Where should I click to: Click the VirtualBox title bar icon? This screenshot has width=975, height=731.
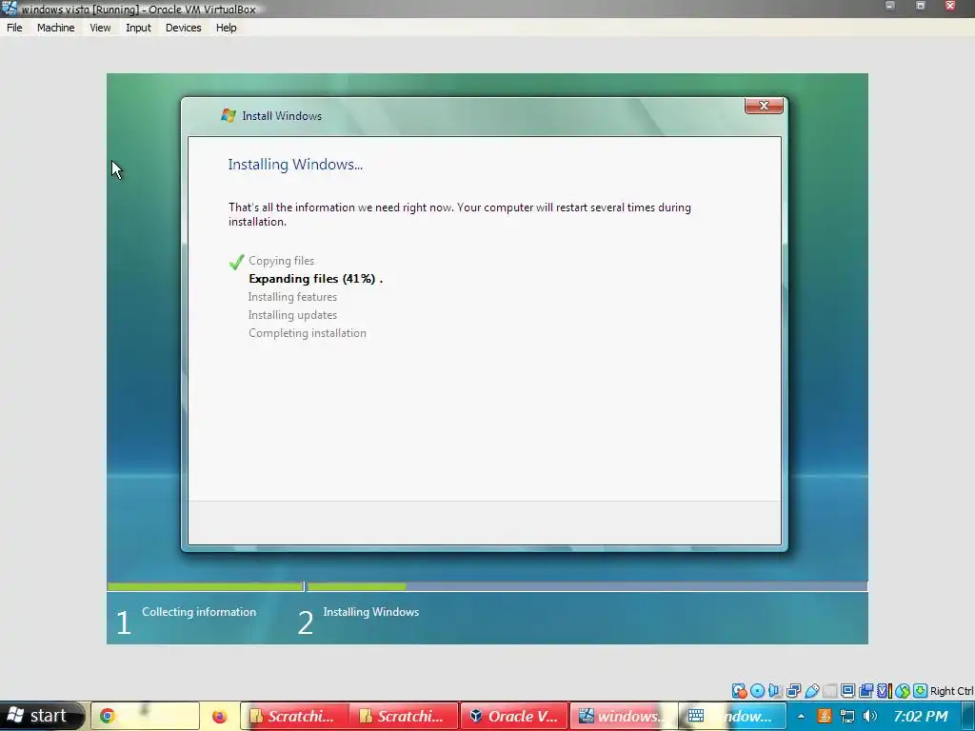(x=9, y=8)
